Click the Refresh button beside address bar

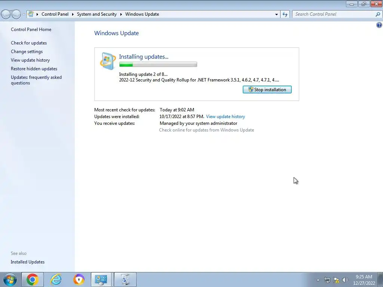click(285, 14)
